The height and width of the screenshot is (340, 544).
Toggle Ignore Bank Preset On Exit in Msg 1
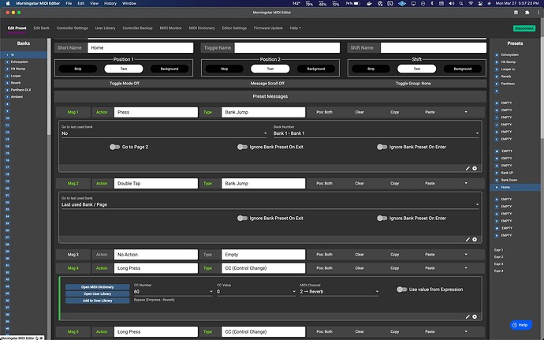point(242,147)
